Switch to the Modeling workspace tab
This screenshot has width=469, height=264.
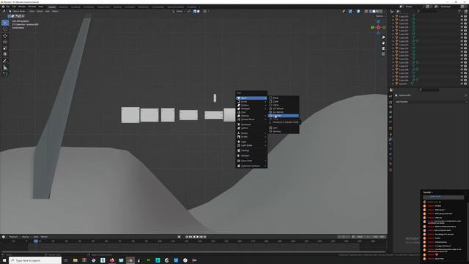click(x=63, y=7)
